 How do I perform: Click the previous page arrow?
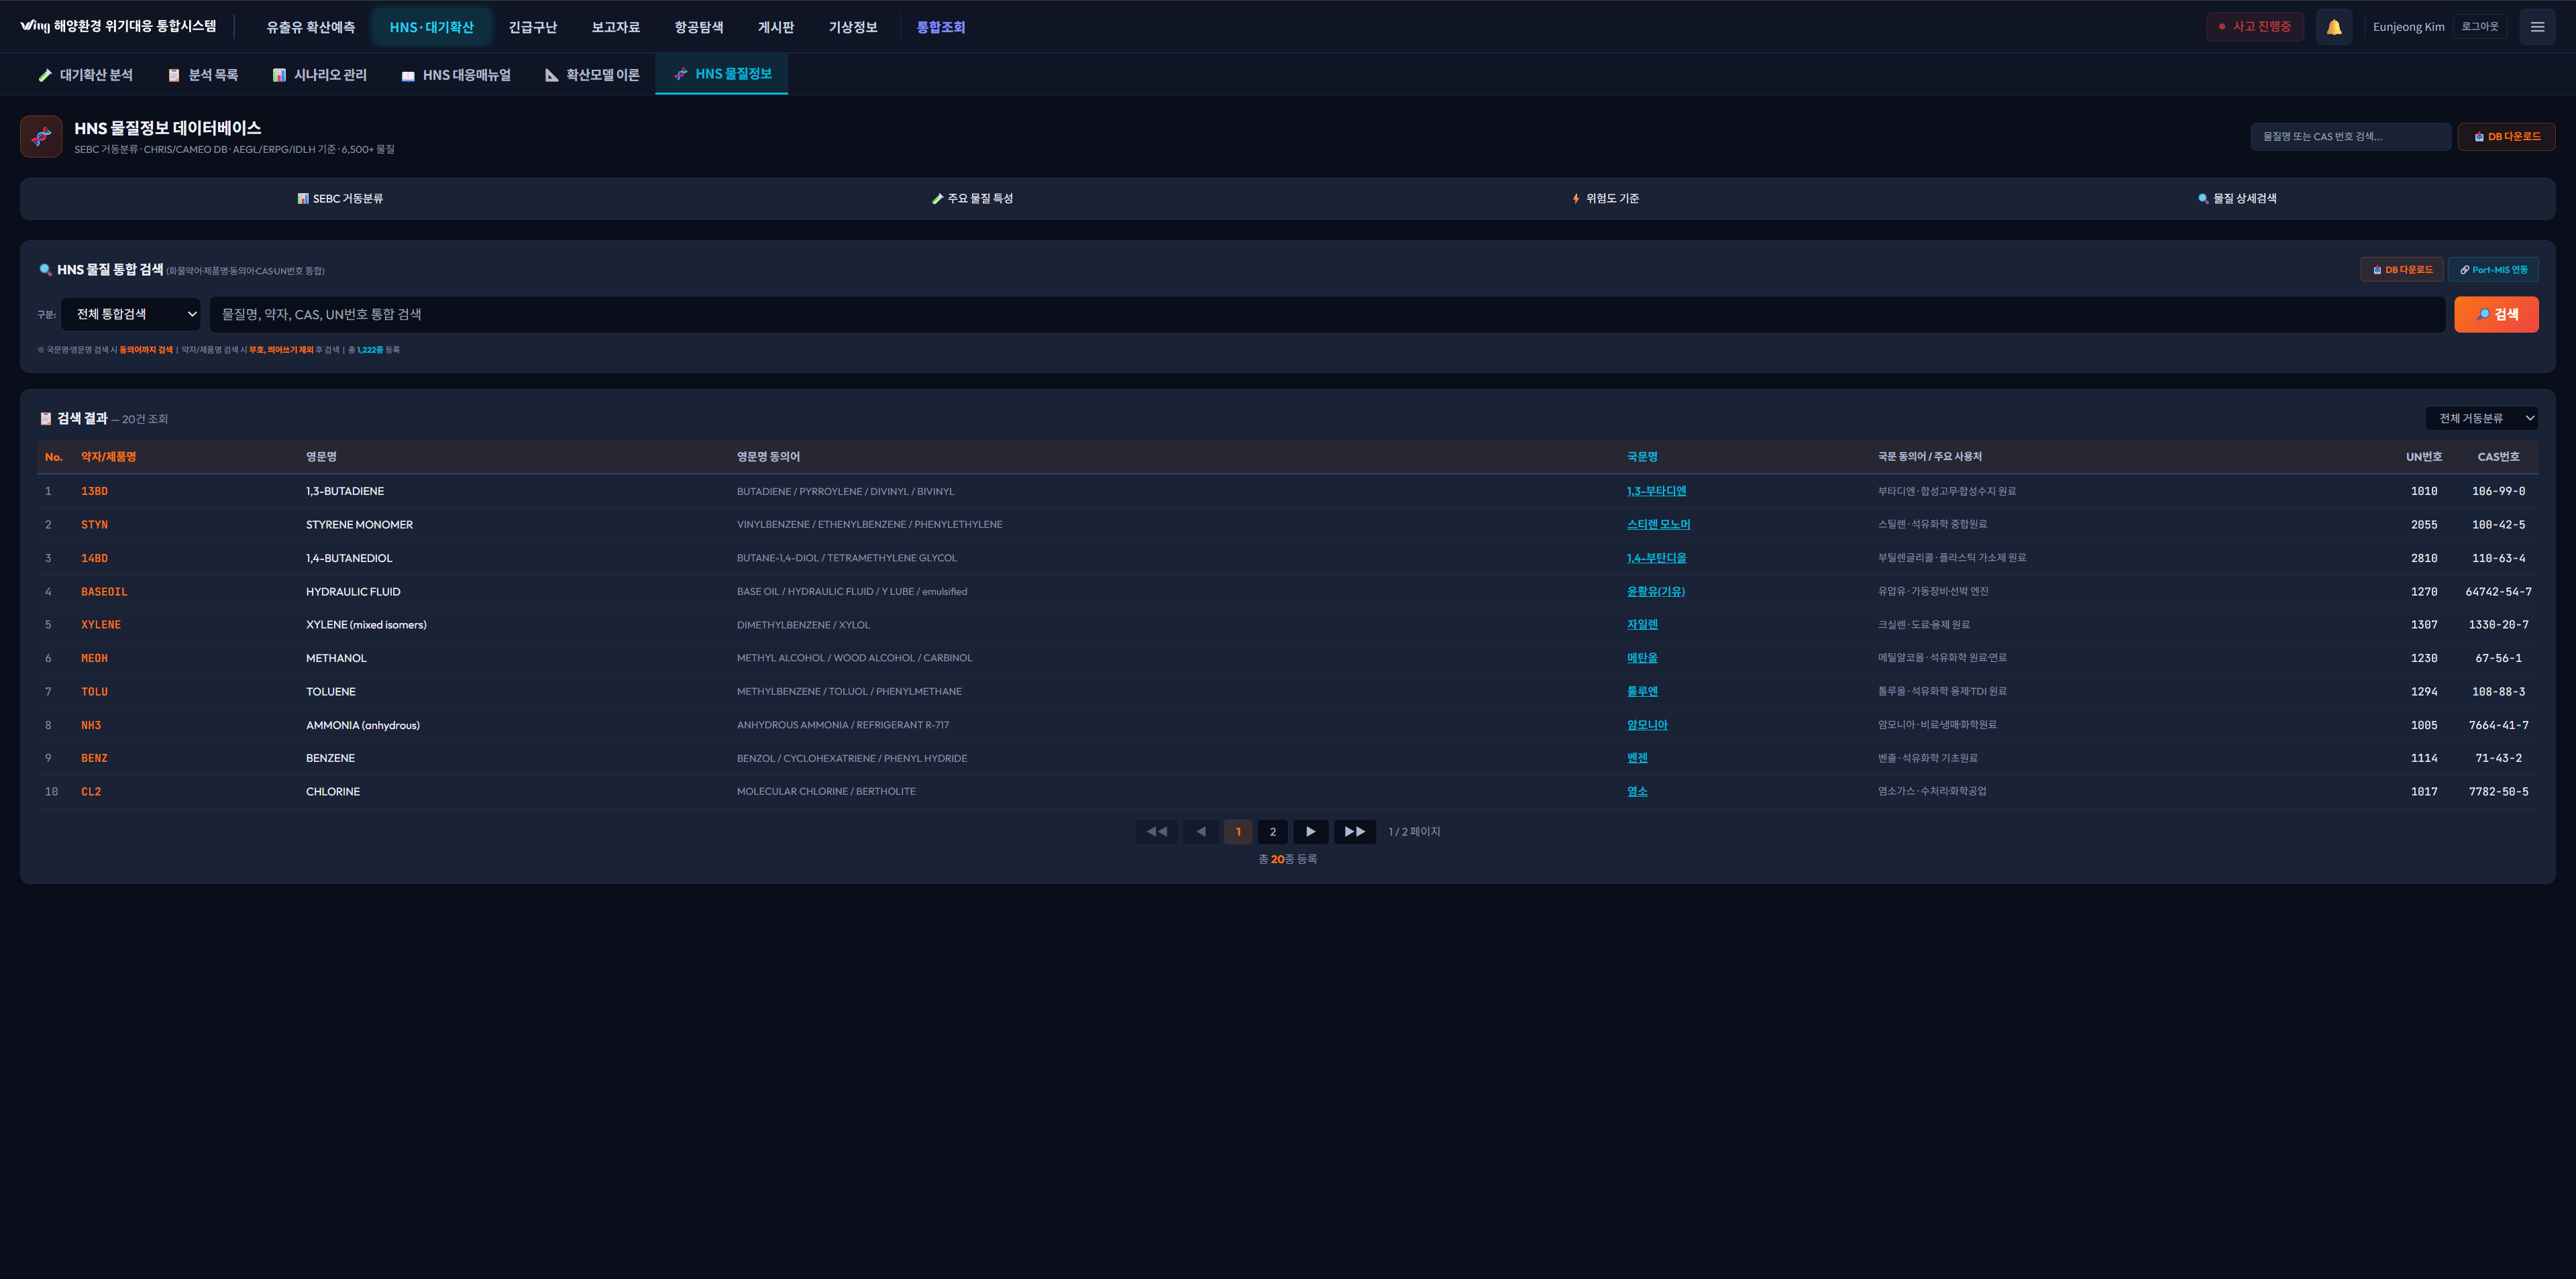[1200, 832]
